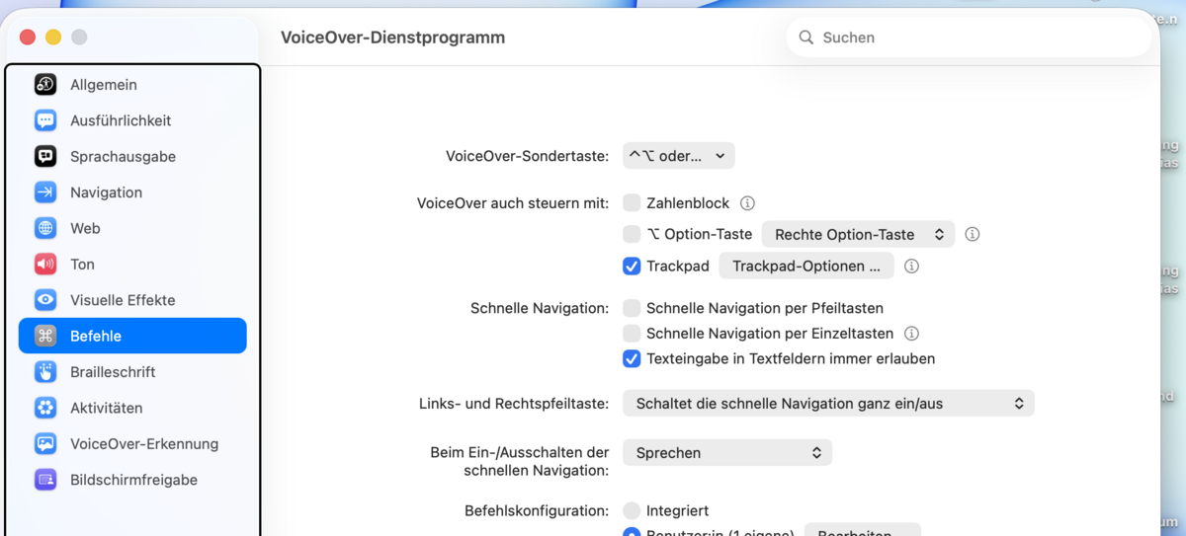Image resolution: width=1186 pixels, height=536 pixels.
Task: Click the Ausführlichkeit speech bubble icon
Action: point(45,120)
